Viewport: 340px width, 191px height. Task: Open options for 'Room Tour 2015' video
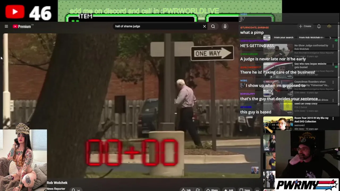(333, 118)
